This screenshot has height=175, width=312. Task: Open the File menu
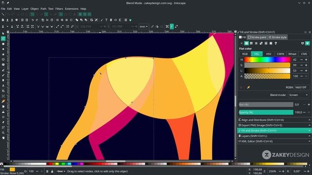point(3,9)
